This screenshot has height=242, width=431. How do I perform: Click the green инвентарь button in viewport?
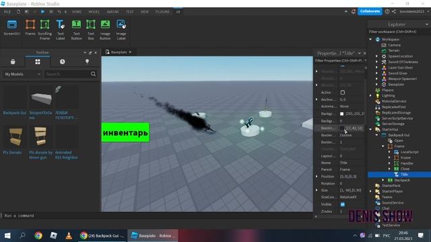point(125,132)
